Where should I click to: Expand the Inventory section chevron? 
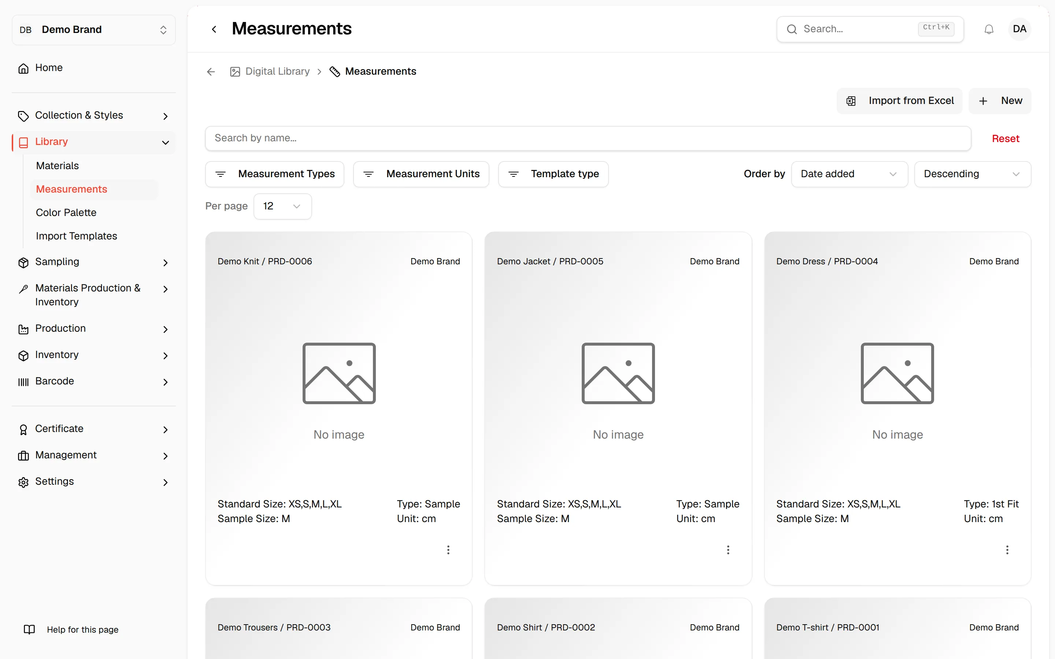tap(165, 355)
